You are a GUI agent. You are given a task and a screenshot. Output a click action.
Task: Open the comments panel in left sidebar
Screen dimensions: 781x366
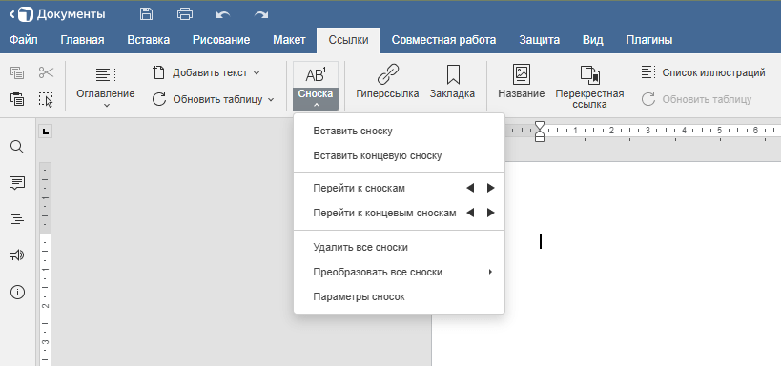(17, 183)
